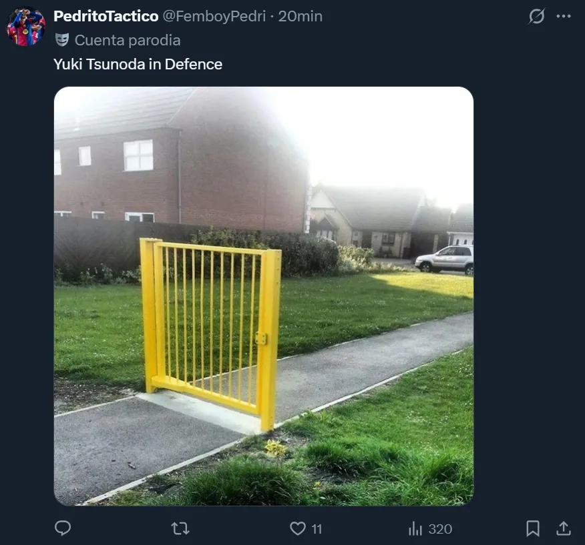585x545 pixels.
Task: Click the 11 likes count
Action: click(x=317, y=529)
